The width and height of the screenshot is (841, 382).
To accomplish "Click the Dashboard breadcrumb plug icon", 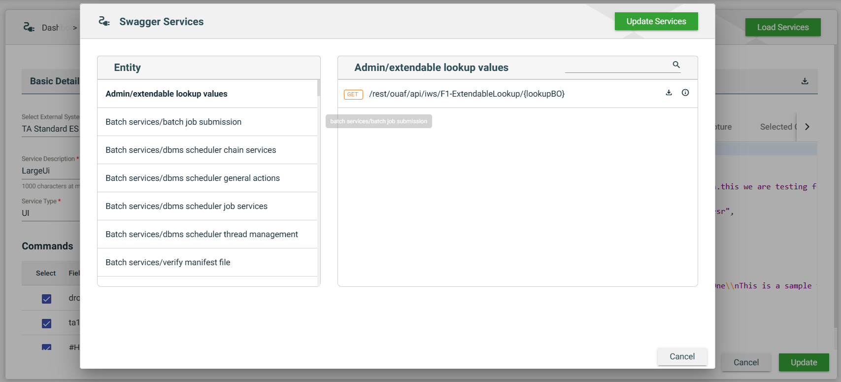I will tap(29, 27).
